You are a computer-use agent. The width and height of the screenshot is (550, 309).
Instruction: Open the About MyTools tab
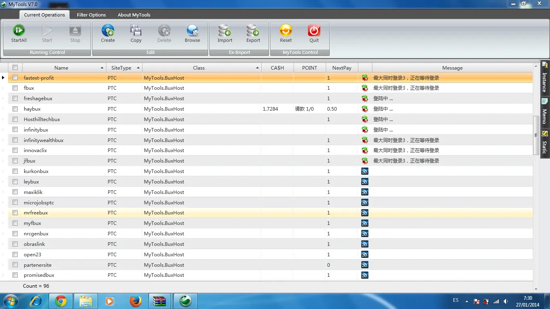point(134,15)
